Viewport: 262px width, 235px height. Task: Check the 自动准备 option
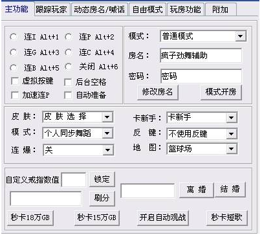(x=68, y=95)
